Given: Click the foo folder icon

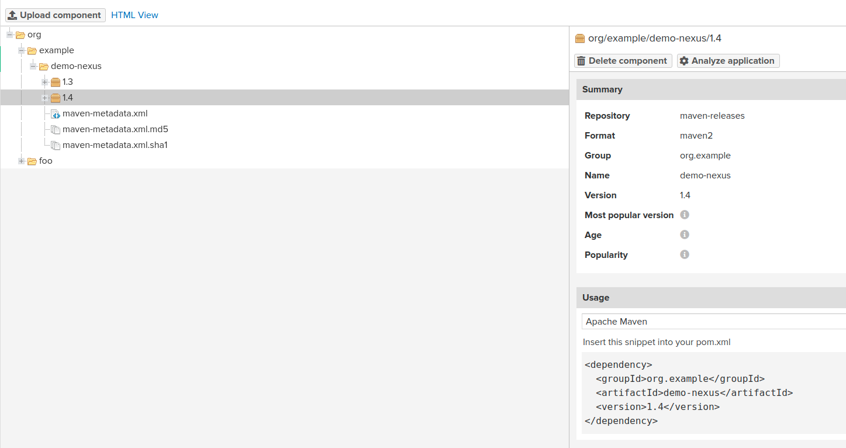Looking at the screenshot, I should tap(32, 161).
